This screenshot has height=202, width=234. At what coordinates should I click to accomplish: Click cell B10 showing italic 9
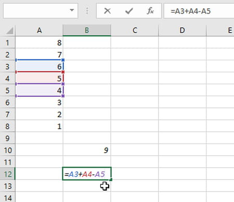pyautogui.click(x=87, y=150)
